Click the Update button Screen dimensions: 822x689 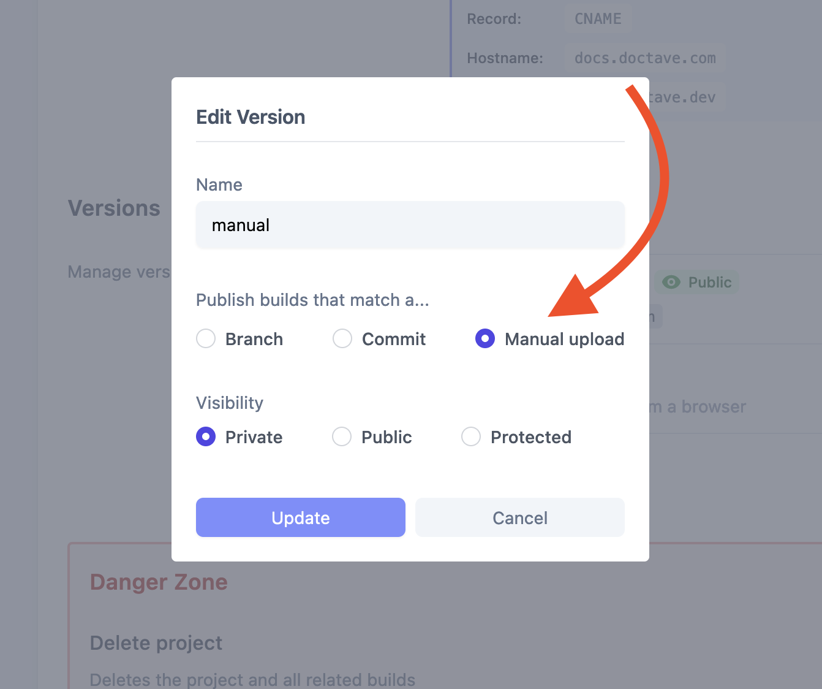pos(300,517)
